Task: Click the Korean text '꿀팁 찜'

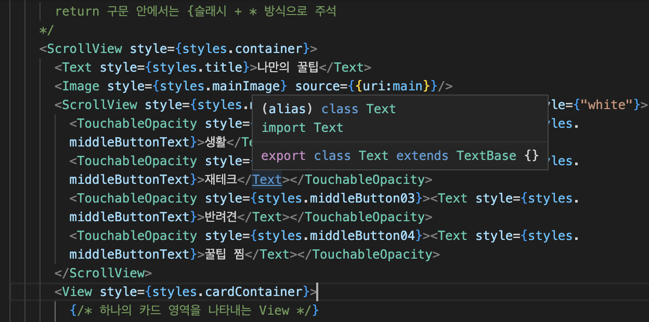Action: 225,254
